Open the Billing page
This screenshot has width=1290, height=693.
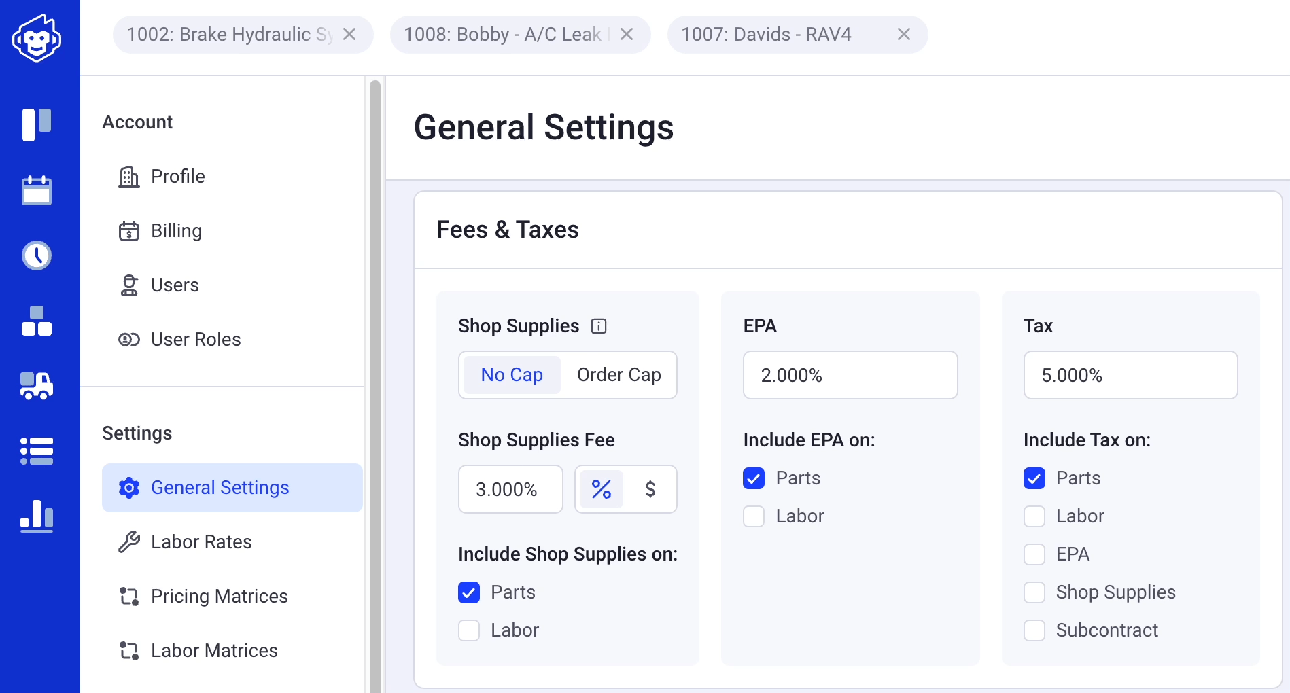pyautogui.click(x=175, y=230)
